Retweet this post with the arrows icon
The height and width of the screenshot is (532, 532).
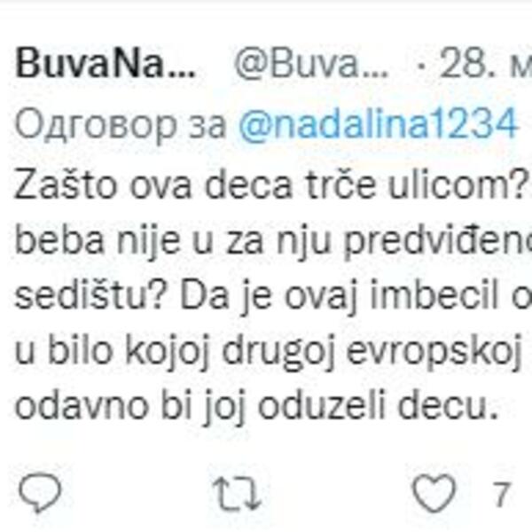[x=237, y=494]
